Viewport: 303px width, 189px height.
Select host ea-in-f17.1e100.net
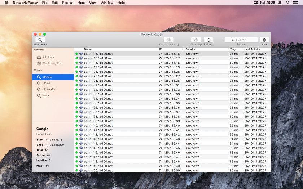pyautogui.click(x=172, y=58)
